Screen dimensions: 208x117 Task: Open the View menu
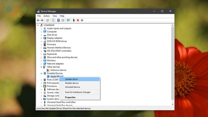[x=55, y=16]
